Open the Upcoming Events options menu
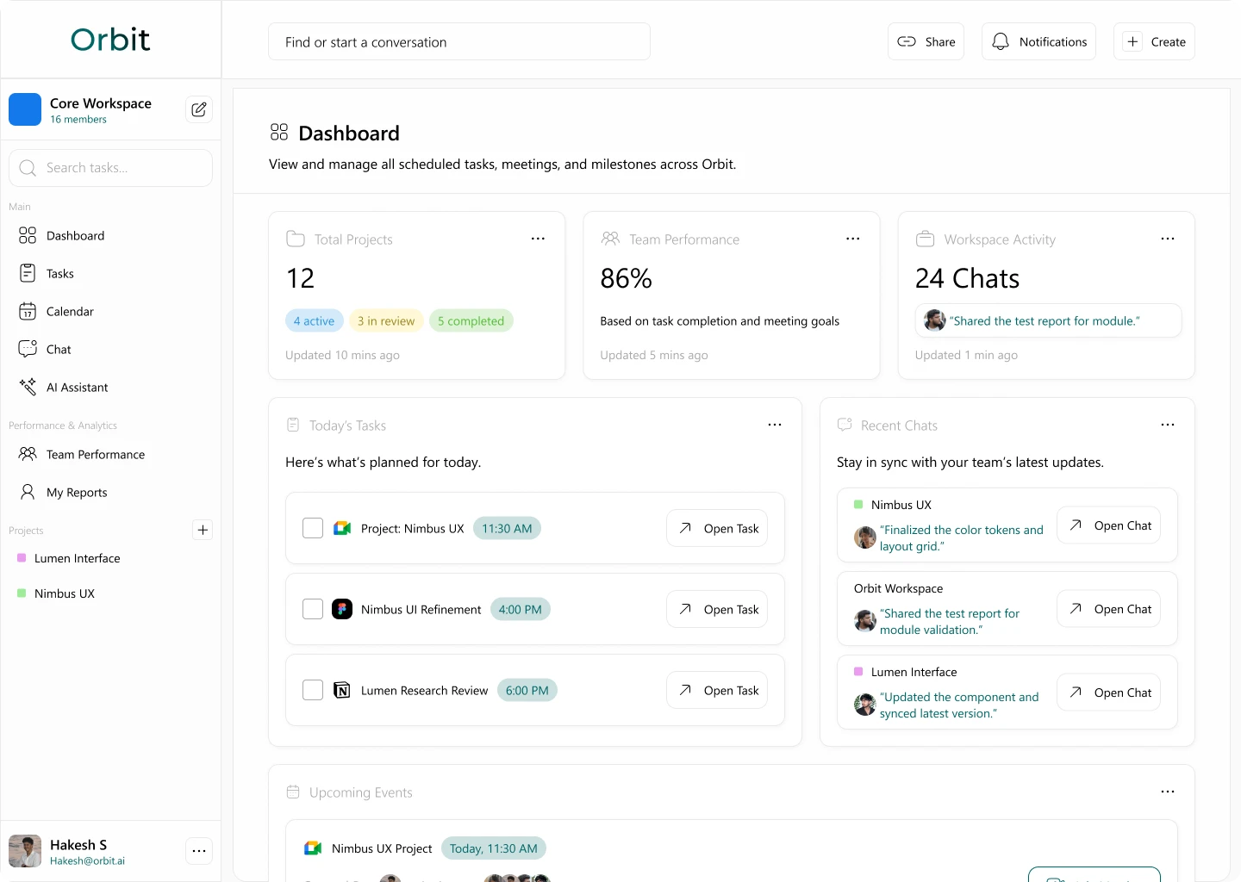Screen dimensions: 1241x882 click(1168, 792)
